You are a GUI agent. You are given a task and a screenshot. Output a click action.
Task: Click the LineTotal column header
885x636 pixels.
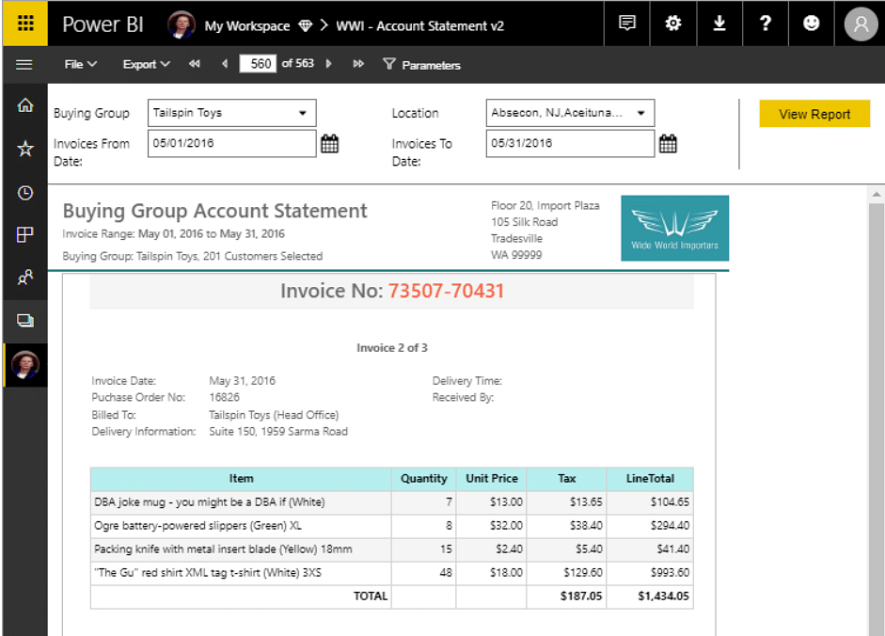pyautogui.click(x=650, y=479)
